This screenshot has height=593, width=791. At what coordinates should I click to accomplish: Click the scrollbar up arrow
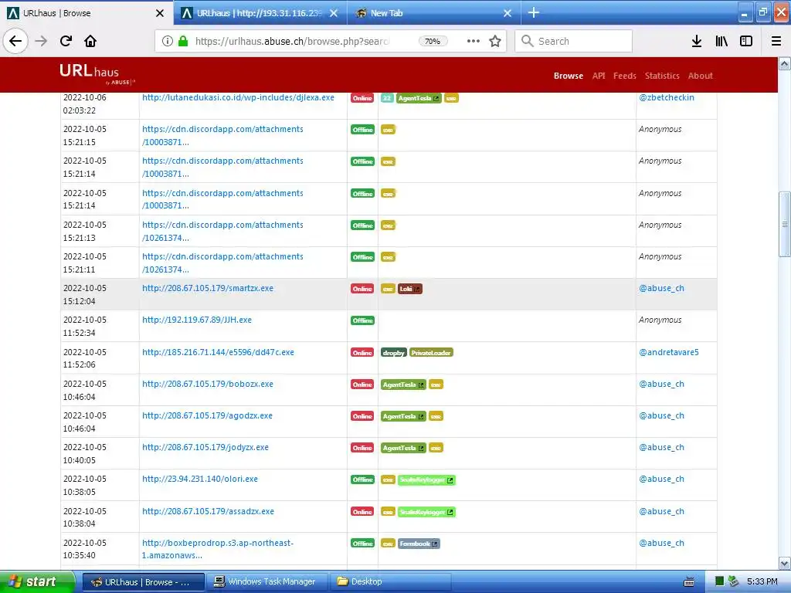tap(785, 63)
